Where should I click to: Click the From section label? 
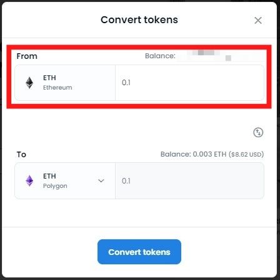click(27, 56)
